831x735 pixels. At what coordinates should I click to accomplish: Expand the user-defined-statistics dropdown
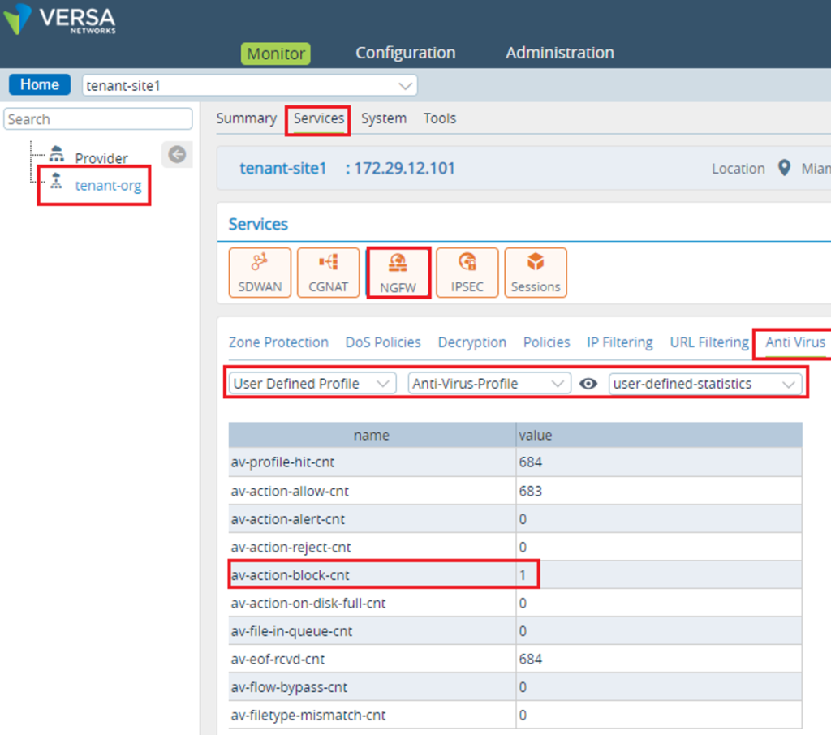click(x=704, y=383)
